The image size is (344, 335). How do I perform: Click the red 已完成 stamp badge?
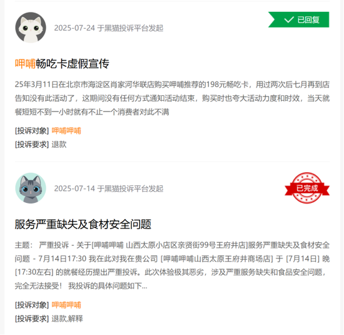point(307,188)
